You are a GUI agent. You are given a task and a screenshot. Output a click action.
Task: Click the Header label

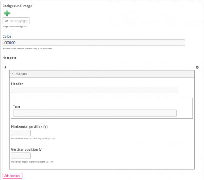pyautogui.click(x=17, y=84)
